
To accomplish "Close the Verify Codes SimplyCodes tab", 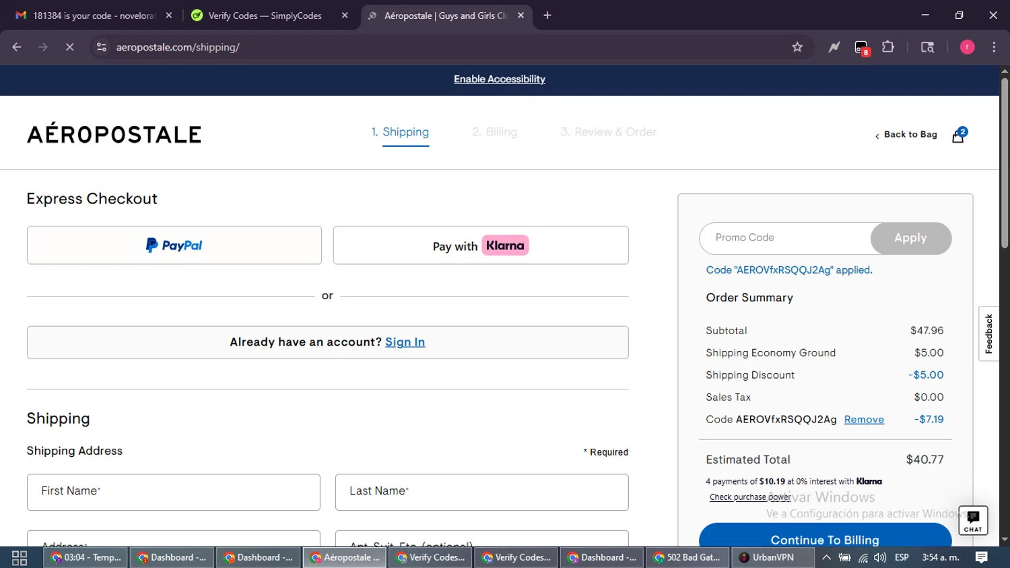I will pyautogui.click(x=345, y=15).
